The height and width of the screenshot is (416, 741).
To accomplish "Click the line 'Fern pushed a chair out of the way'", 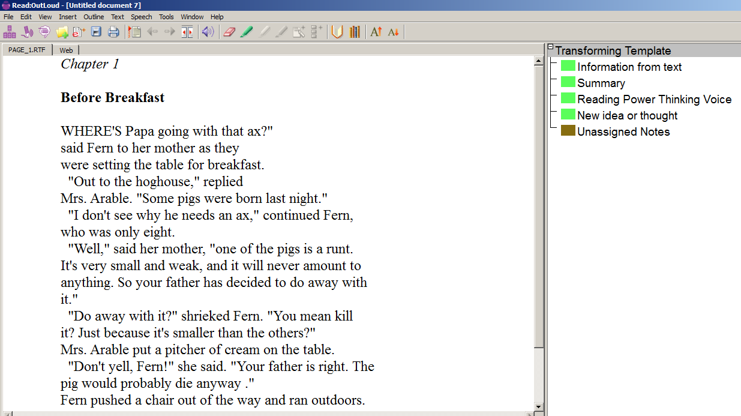I will coord(213,400).
